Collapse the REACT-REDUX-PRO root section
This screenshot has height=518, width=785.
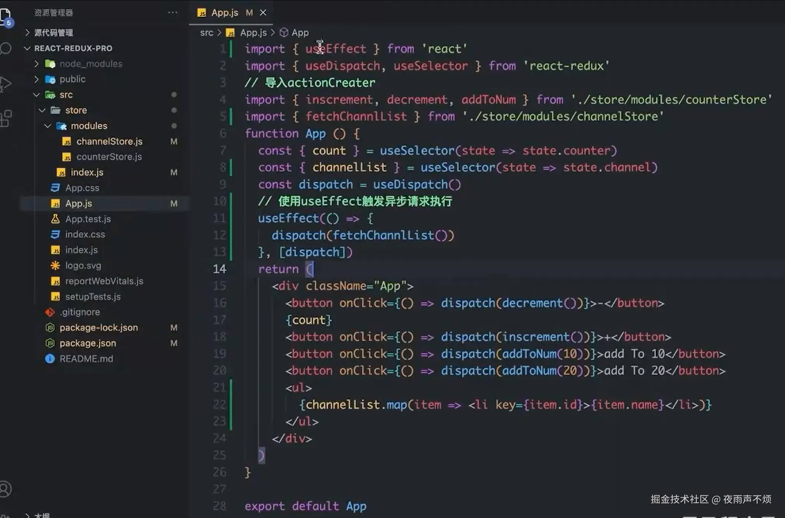pyautogui.click(x=27, y=48)
